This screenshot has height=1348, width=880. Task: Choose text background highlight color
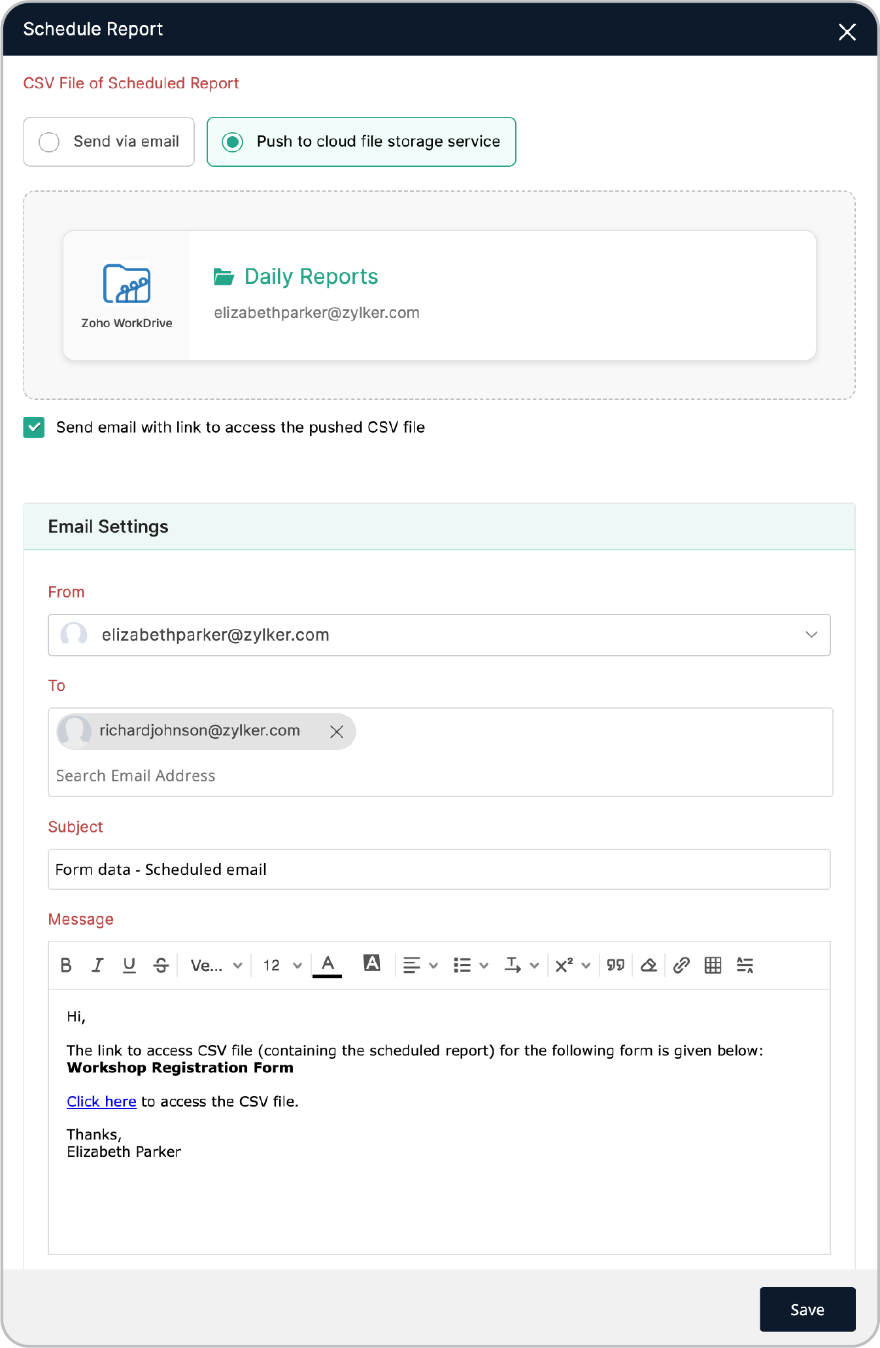coord(372,963)
